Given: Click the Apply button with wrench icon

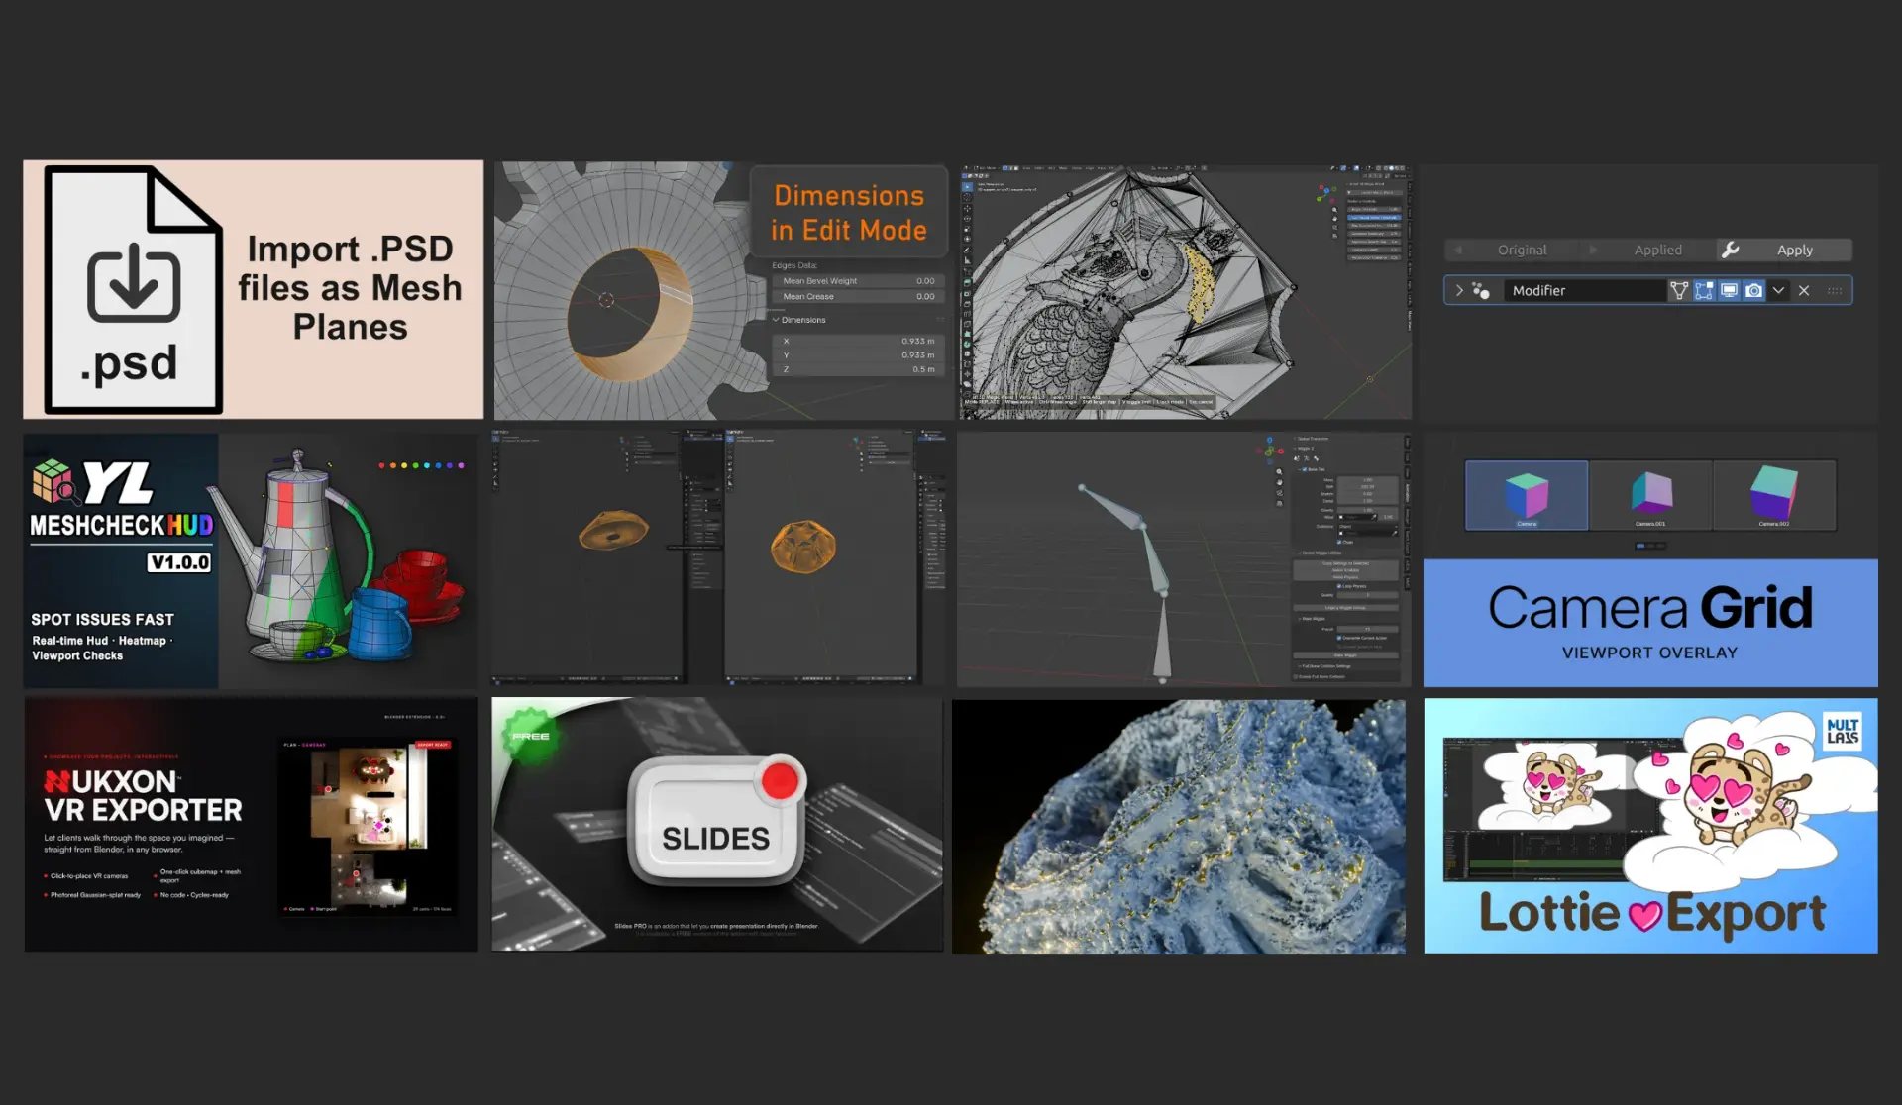Looking at the screenshot, I should point(1784,250).
